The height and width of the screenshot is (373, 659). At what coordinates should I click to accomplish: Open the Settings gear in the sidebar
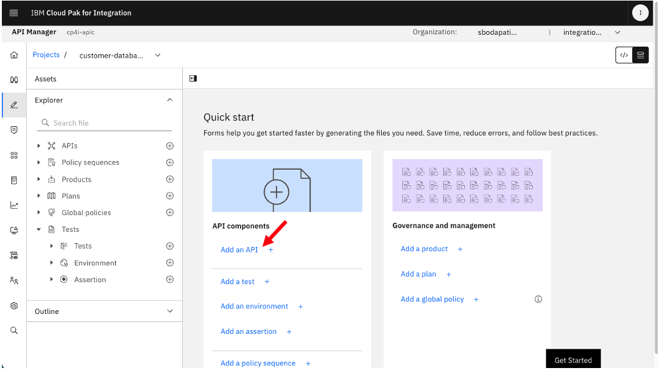click(x=14, y=305)
